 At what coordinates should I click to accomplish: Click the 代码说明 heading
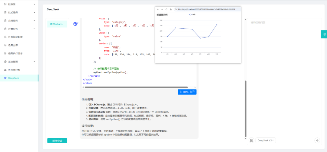point(88,100)
